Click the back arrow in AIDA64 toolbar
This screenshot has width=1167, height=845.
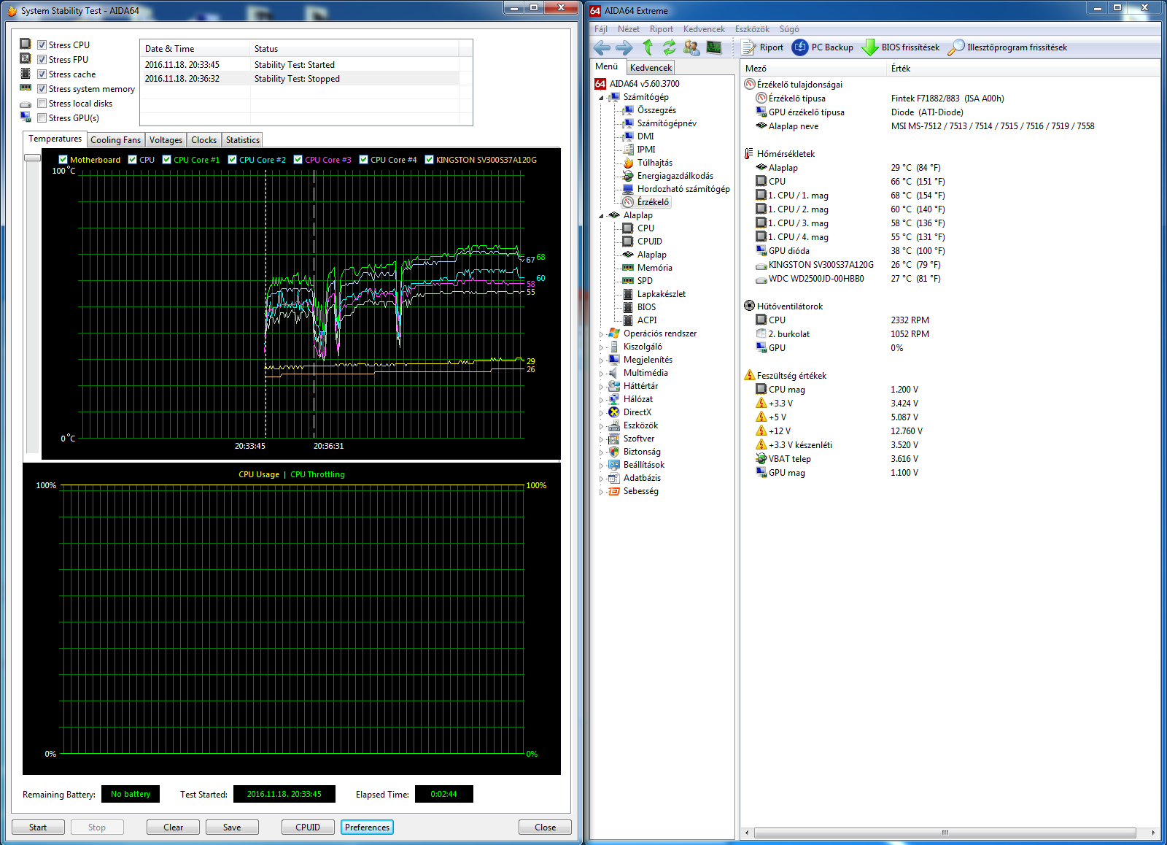pos(602,47)
